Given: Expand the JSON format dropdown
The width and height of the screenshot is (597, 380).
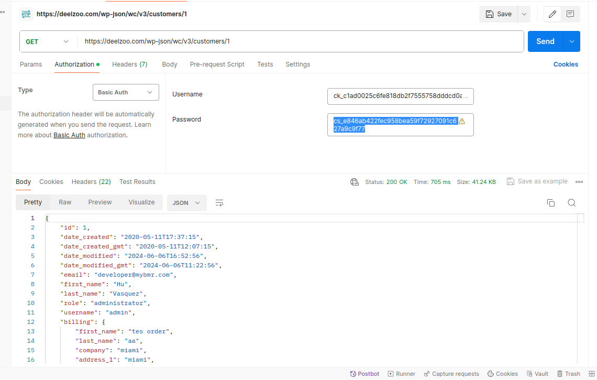Looking at the screenshot, I should pyautogui.click(x=186, y=203).
